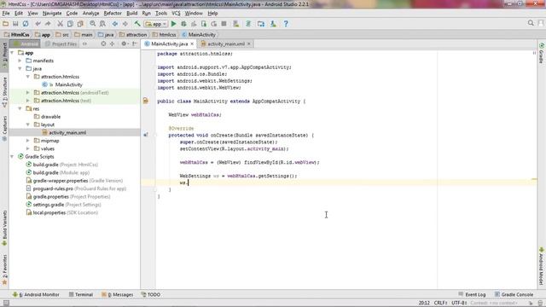The width and height of the screenshot is (546, 307).
Task: Open the Android Monitor tool window
Action: (36, 294)
